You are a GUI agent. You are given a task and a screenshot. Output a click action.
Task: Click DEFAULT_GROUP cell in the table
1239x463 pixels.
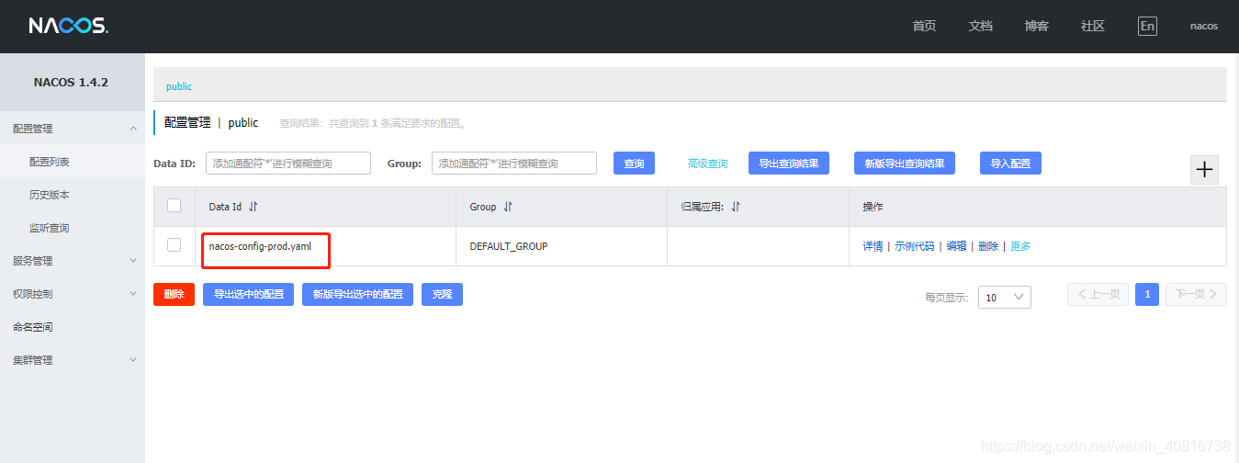tap(509, 246)
